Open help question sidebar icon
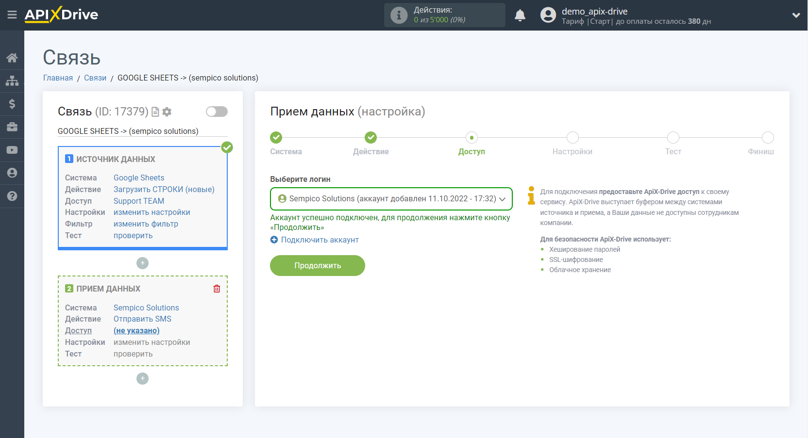The width and height of the screenshot is (808, 438). (x=12, y=196)
